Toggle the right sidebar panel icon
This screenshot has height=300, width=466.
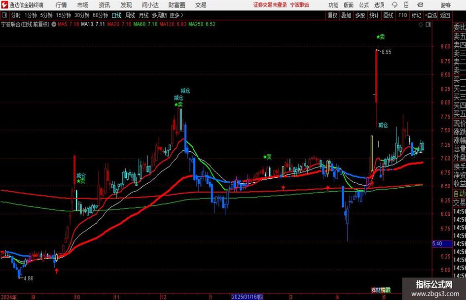click(428, 24)
